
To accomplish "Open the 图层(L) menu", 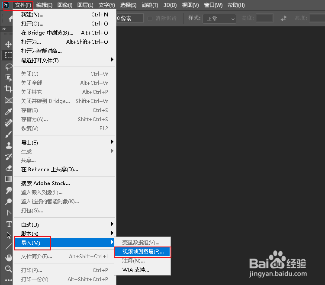I will click(85, 5).
